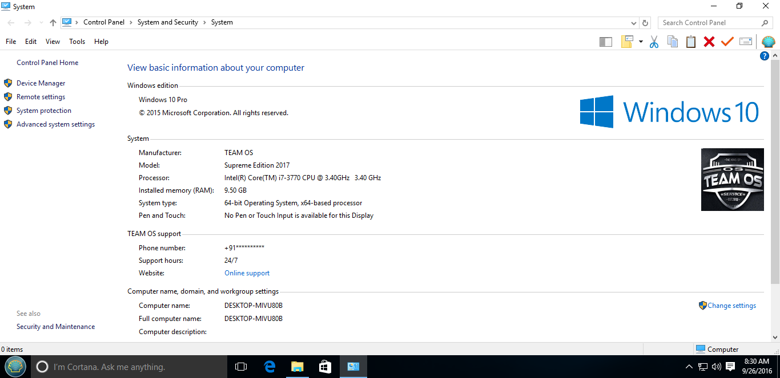Click the vertical scrollbar down arrow

click(x=775, y=338)
